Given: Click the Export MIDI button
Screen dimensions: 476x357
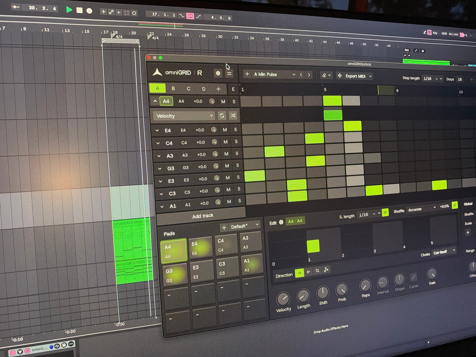Looking at the screenshot, I should 354,76.
